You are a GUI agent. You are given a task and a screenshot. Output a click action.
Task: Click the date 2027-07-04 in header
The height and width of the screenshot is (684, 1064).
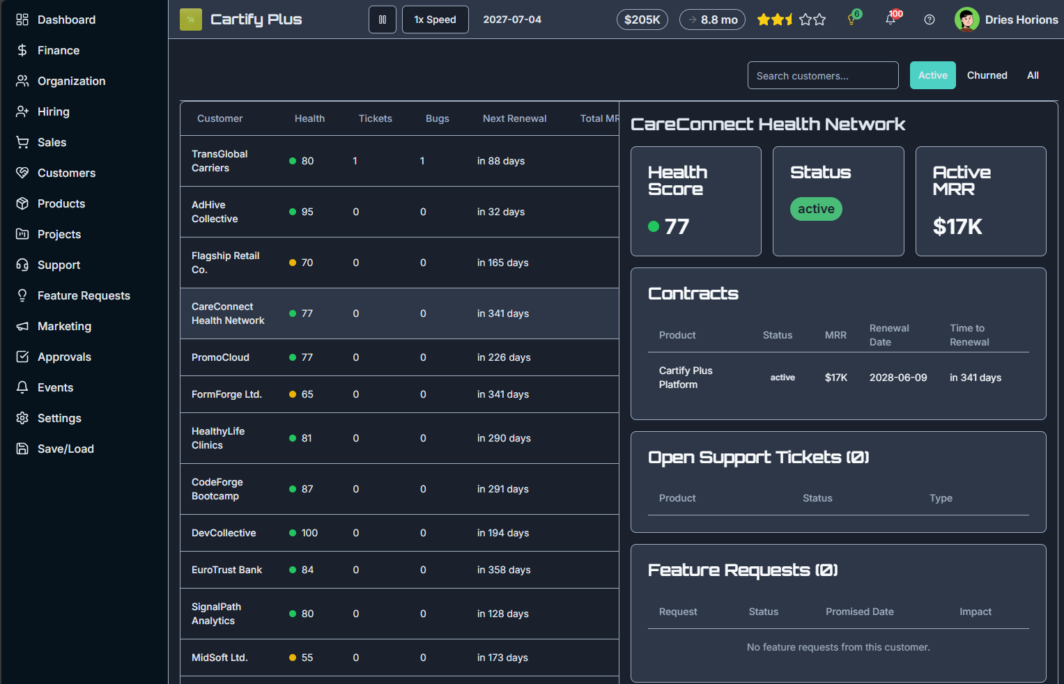click(512, 20)
